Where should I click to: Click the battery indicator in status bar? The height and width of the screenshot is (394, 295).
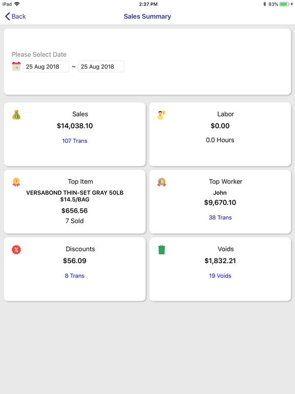point(284,4)
